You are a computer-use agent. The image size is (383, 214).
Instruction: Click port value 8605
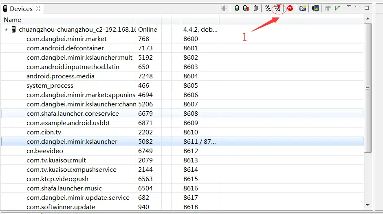[x=191, y=85]
